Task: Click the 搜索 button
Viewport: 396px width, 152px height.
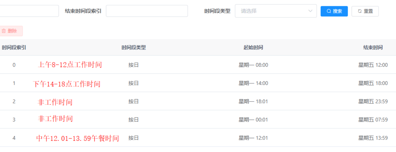Action: 334,11
